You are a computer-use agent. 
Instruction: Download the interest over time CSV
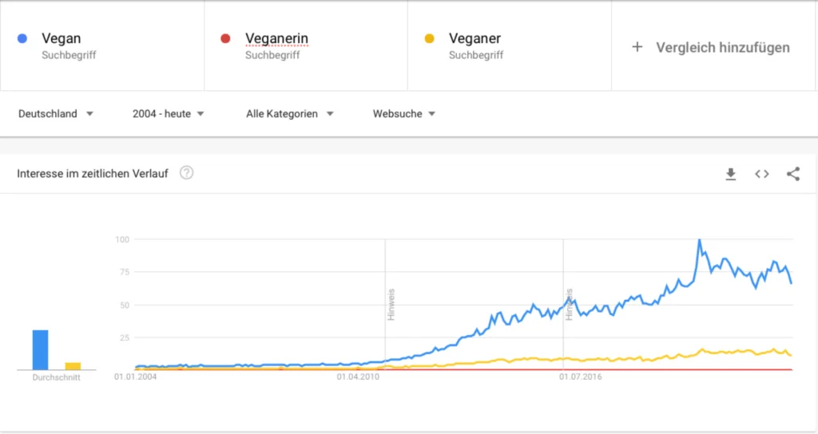pyautogui.click(x=731, y=174)
